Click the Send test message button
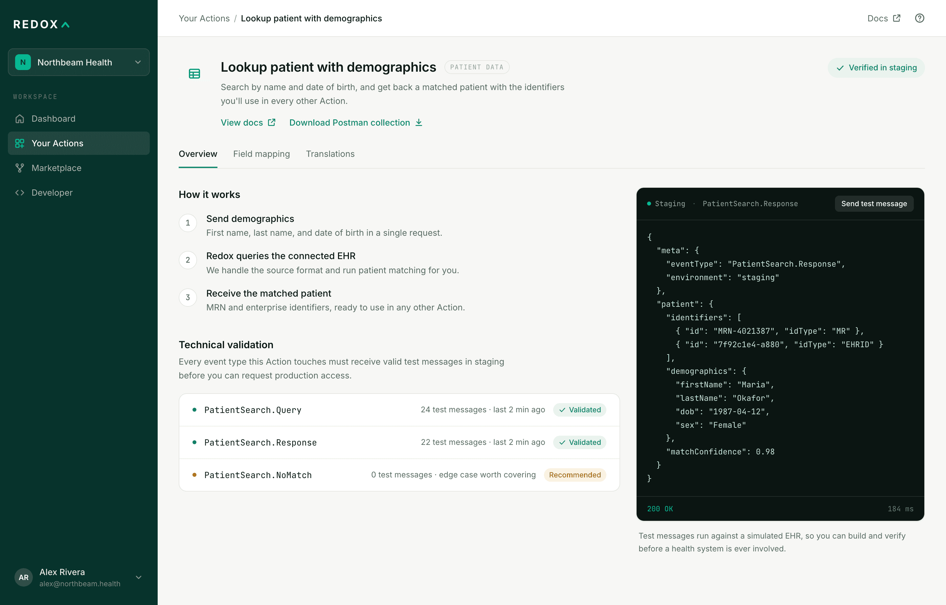946x605 pixels. tap(874, 204)
